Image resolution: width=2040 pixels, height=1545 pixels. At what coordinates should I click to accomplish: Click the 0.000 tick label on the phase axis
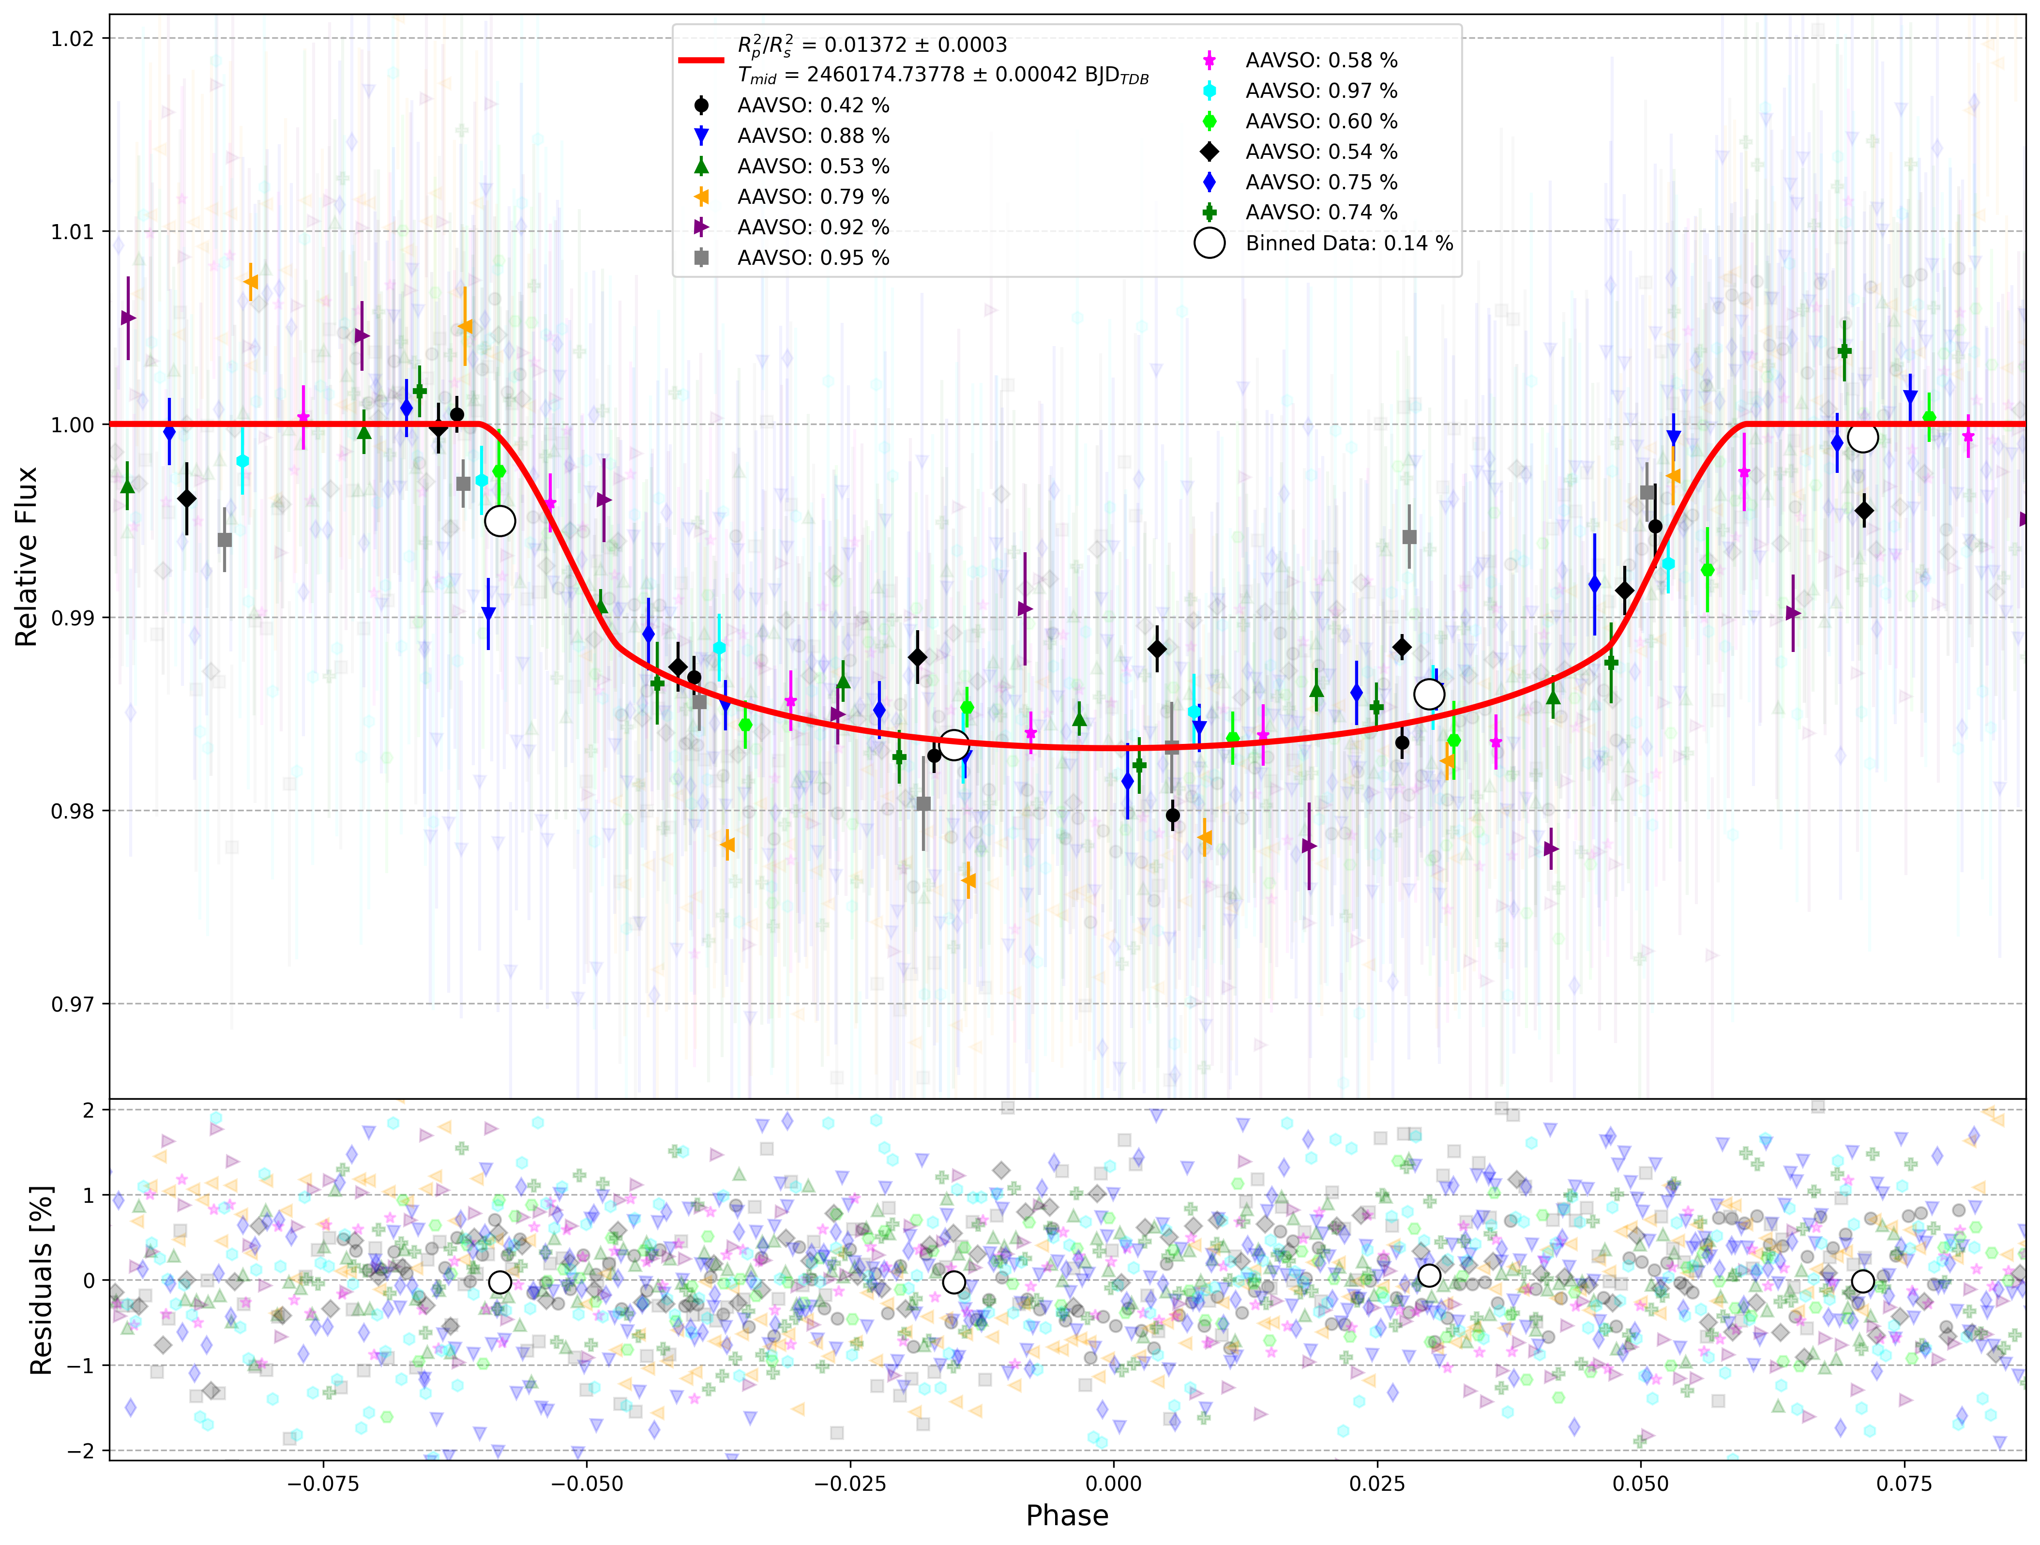[1114, 1484]
